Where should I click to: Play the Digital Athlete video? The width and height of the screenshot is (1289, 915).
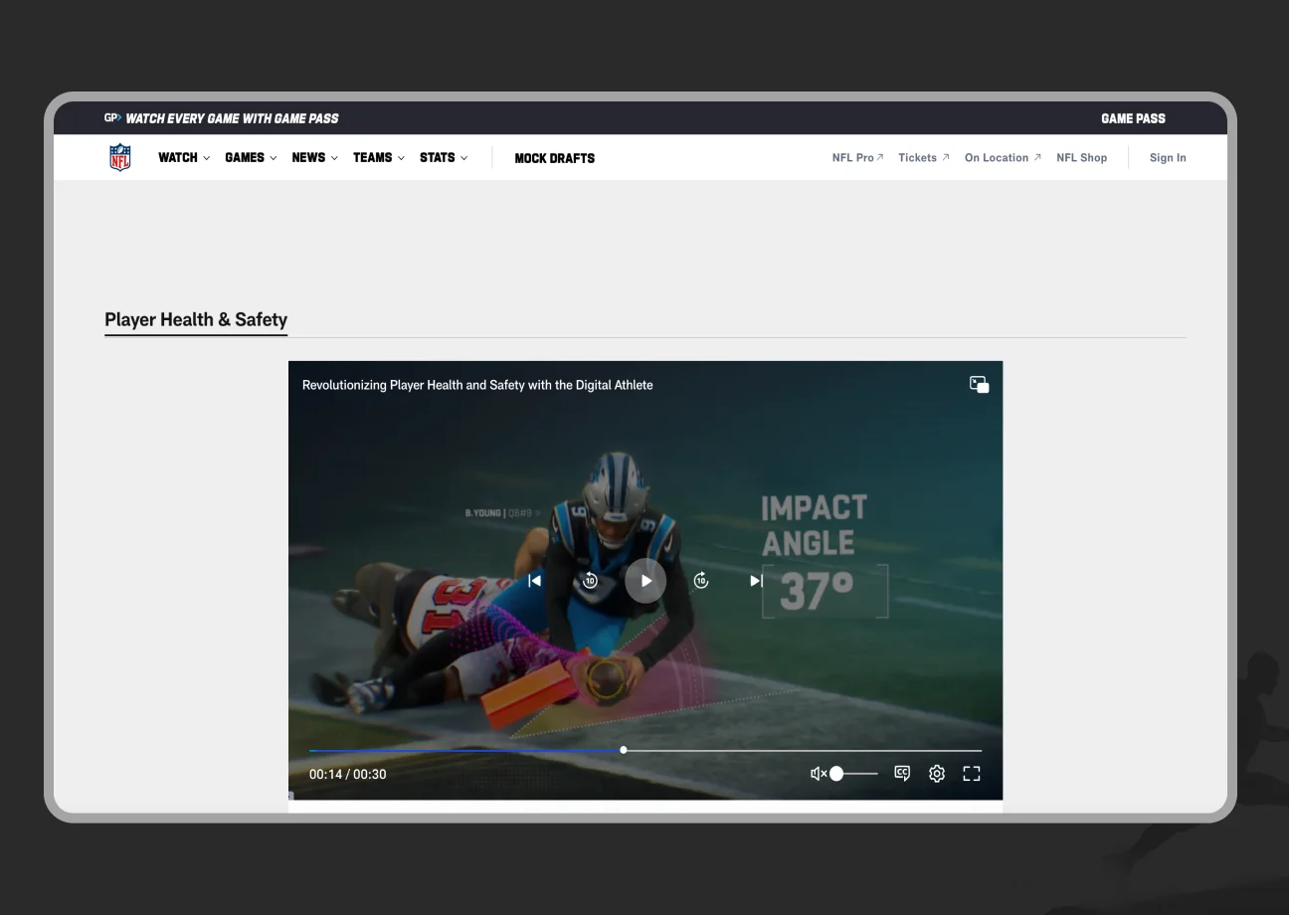(x=645, y=581)
